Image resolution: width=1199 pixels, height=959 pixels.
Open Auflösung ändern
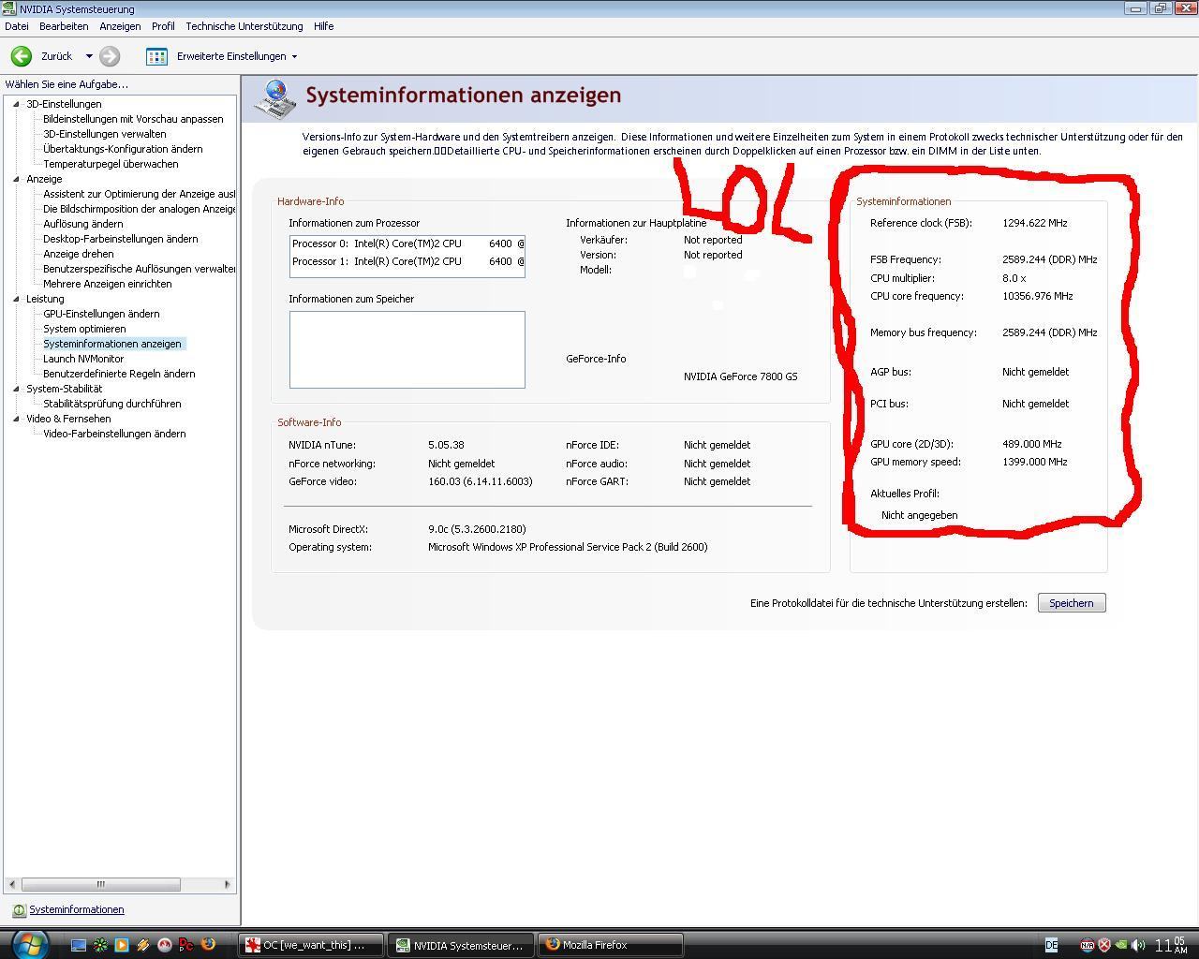[82, 224]
